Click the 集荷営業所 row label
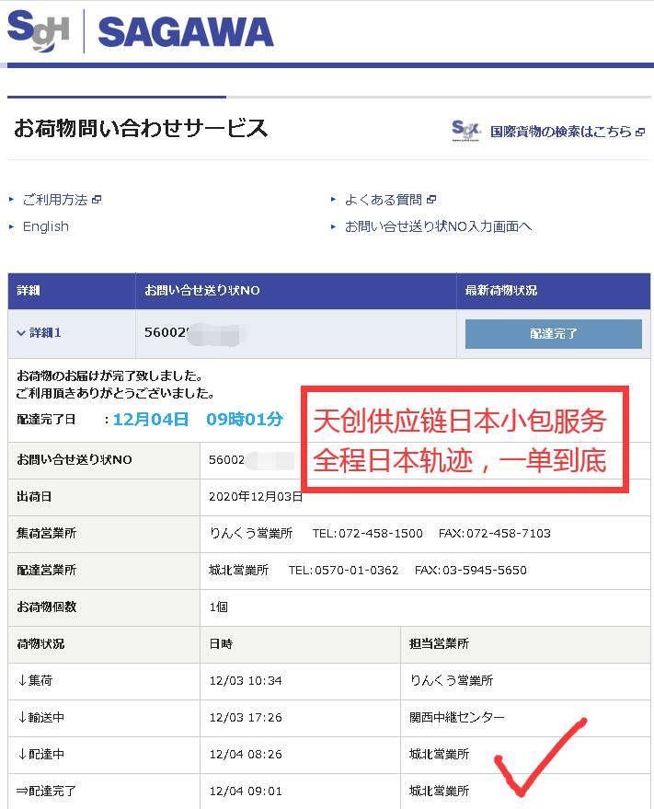Image resolution: width=654 pixels, height=809 pixels. [x=46, y=534]
